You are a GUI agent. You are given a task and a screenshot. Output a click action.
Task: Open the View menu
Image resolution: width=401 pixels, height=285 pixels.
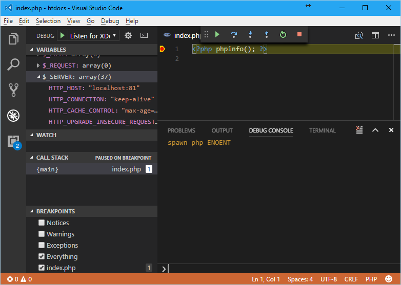(x=74, y=21)
